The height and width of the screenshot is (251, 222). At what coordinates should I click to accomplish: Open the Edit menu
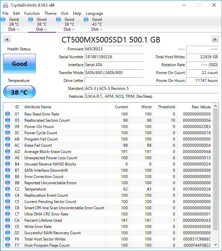pos(16,13)
